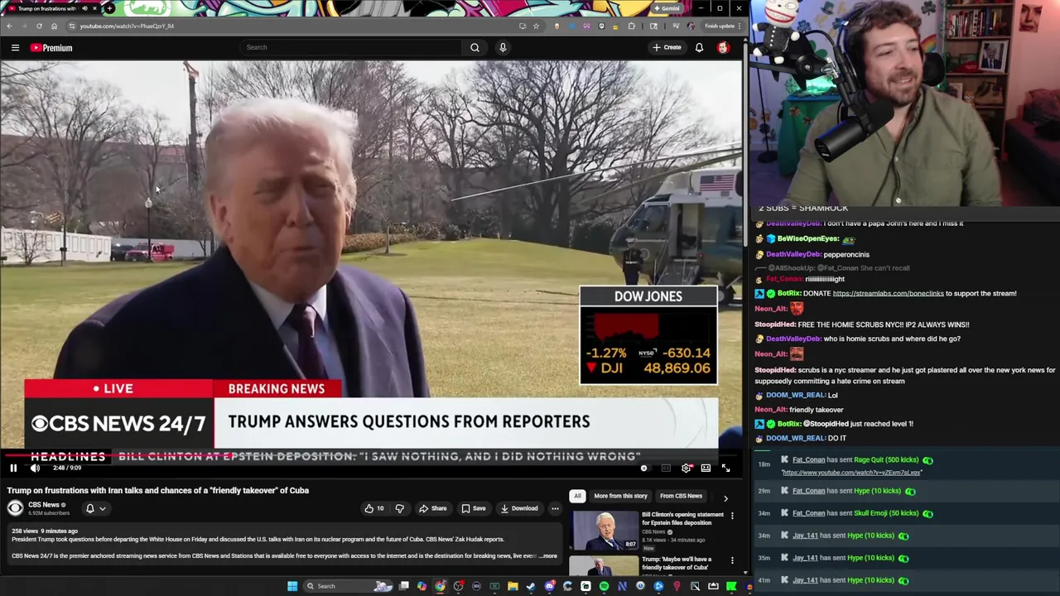Go to browser home page
This screenshot has height=596, width=1060.
[54, 26]
